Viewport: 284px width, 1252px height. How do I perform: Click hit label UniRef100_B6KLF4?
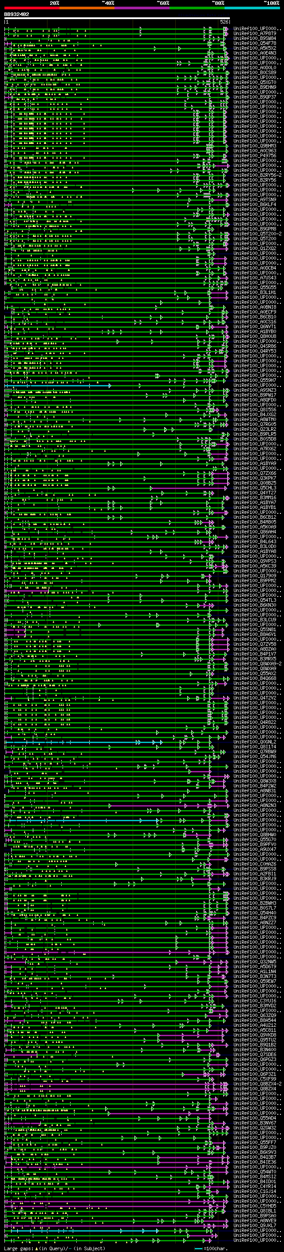coord(255,204)
